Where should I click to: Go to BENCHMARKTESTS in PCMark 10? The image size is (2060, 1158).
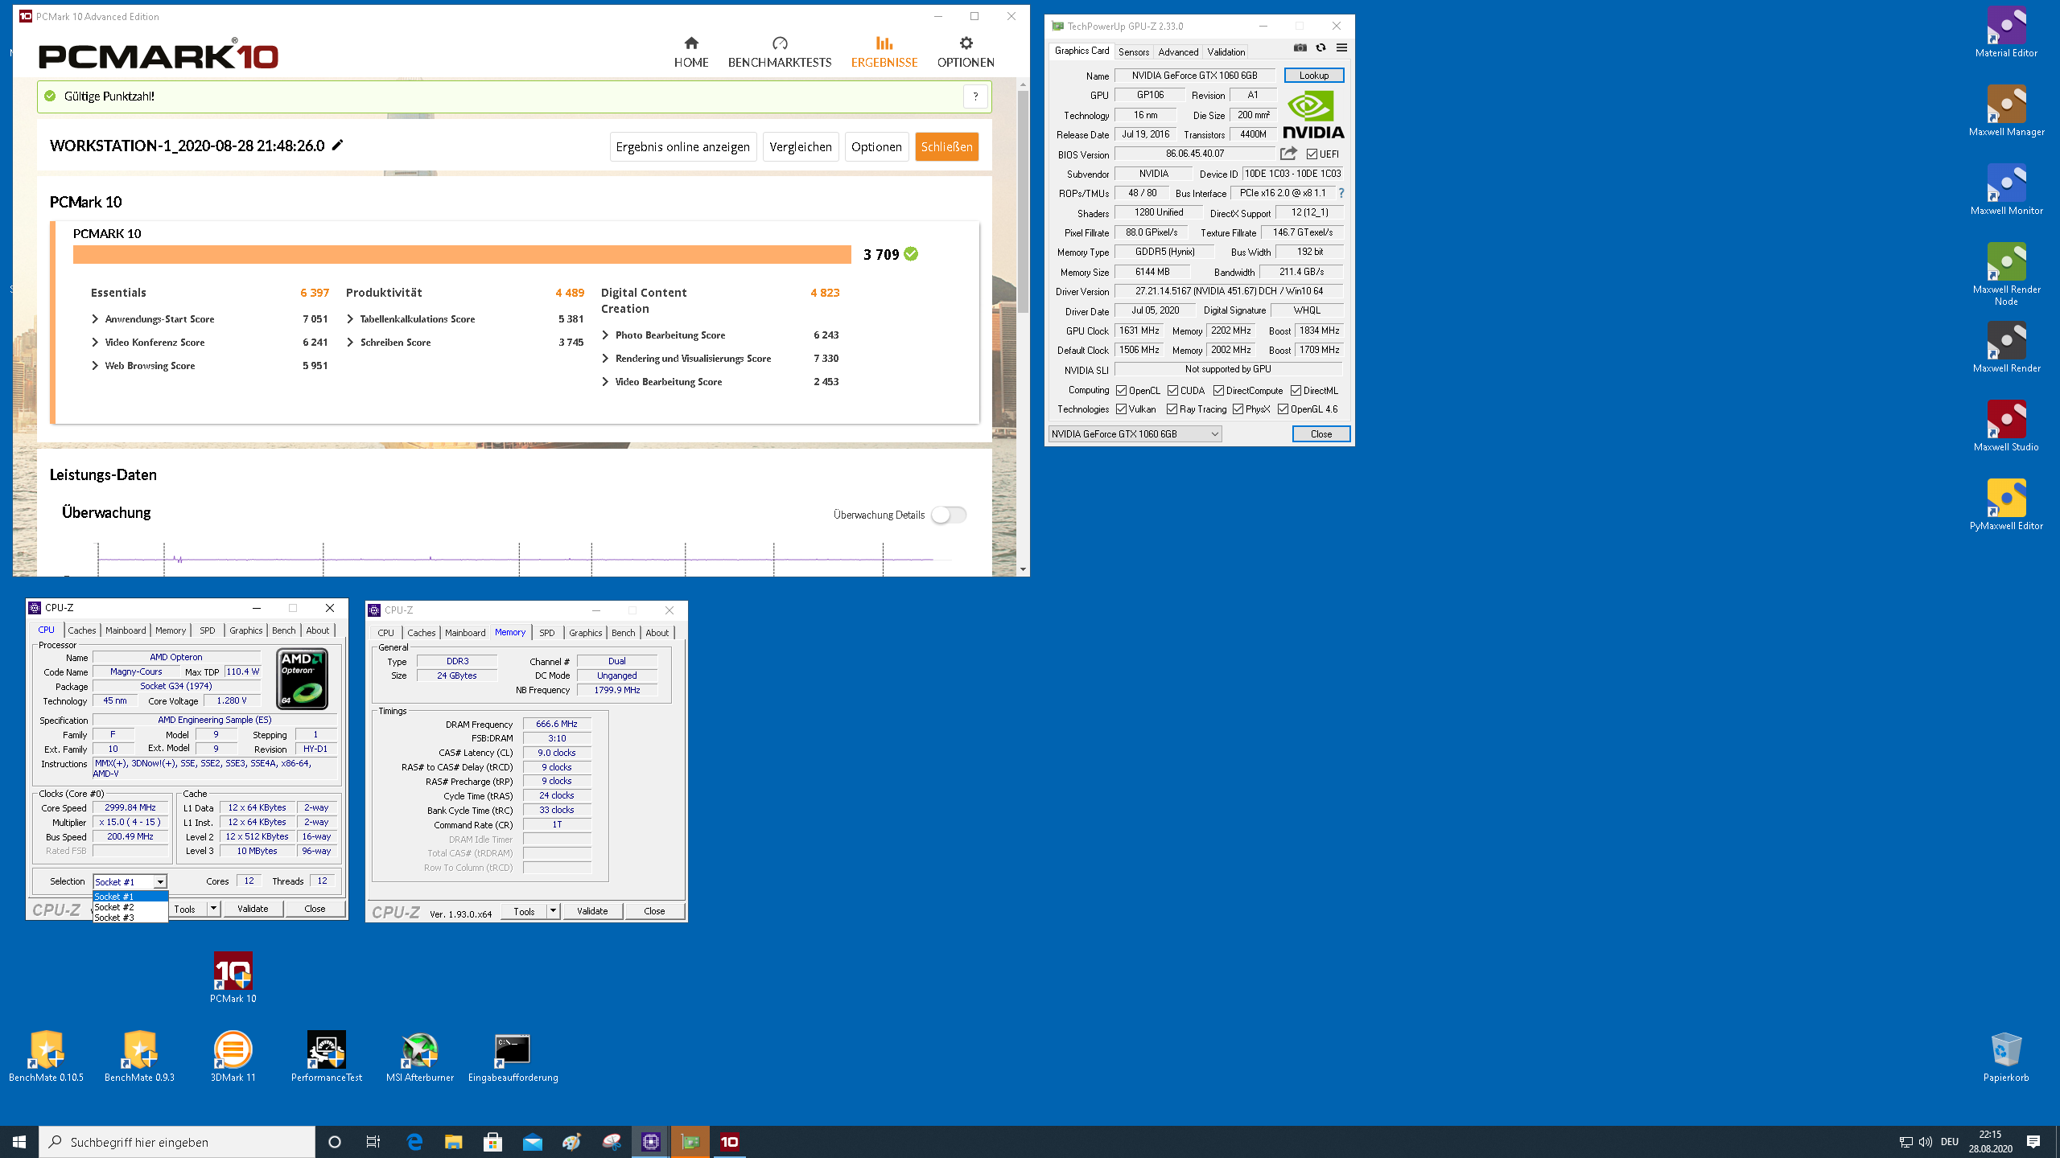779,52
